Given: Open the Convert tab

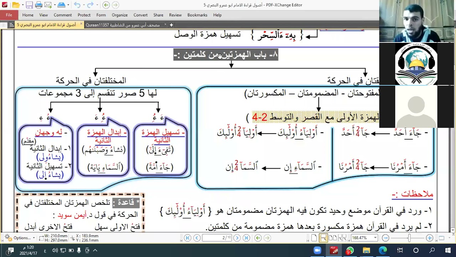Looking at the screenshot, I should coord(141,15).
